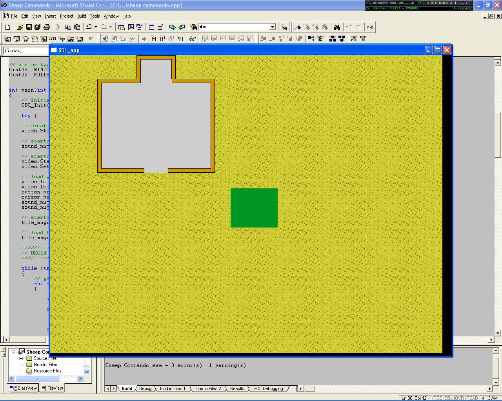Viewport: 502px width, 401px height.
Task: Toggle the Workspace window button
Action: (122, 27)
